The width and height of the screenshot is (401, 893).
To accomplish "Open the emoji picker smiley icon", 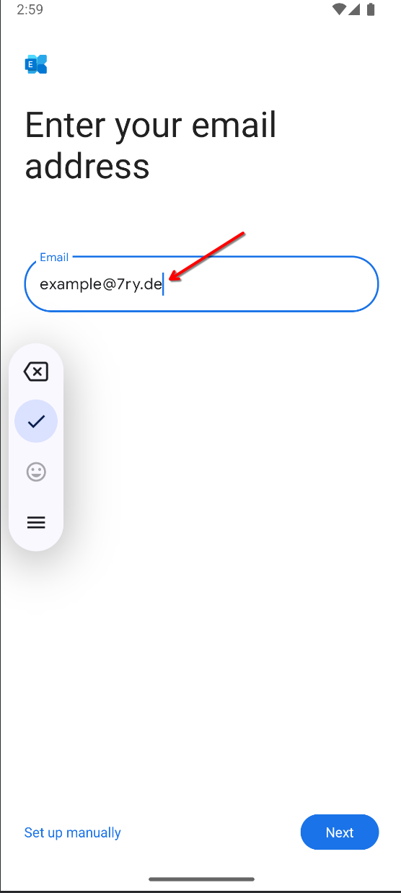I will (x=36, y=472).
